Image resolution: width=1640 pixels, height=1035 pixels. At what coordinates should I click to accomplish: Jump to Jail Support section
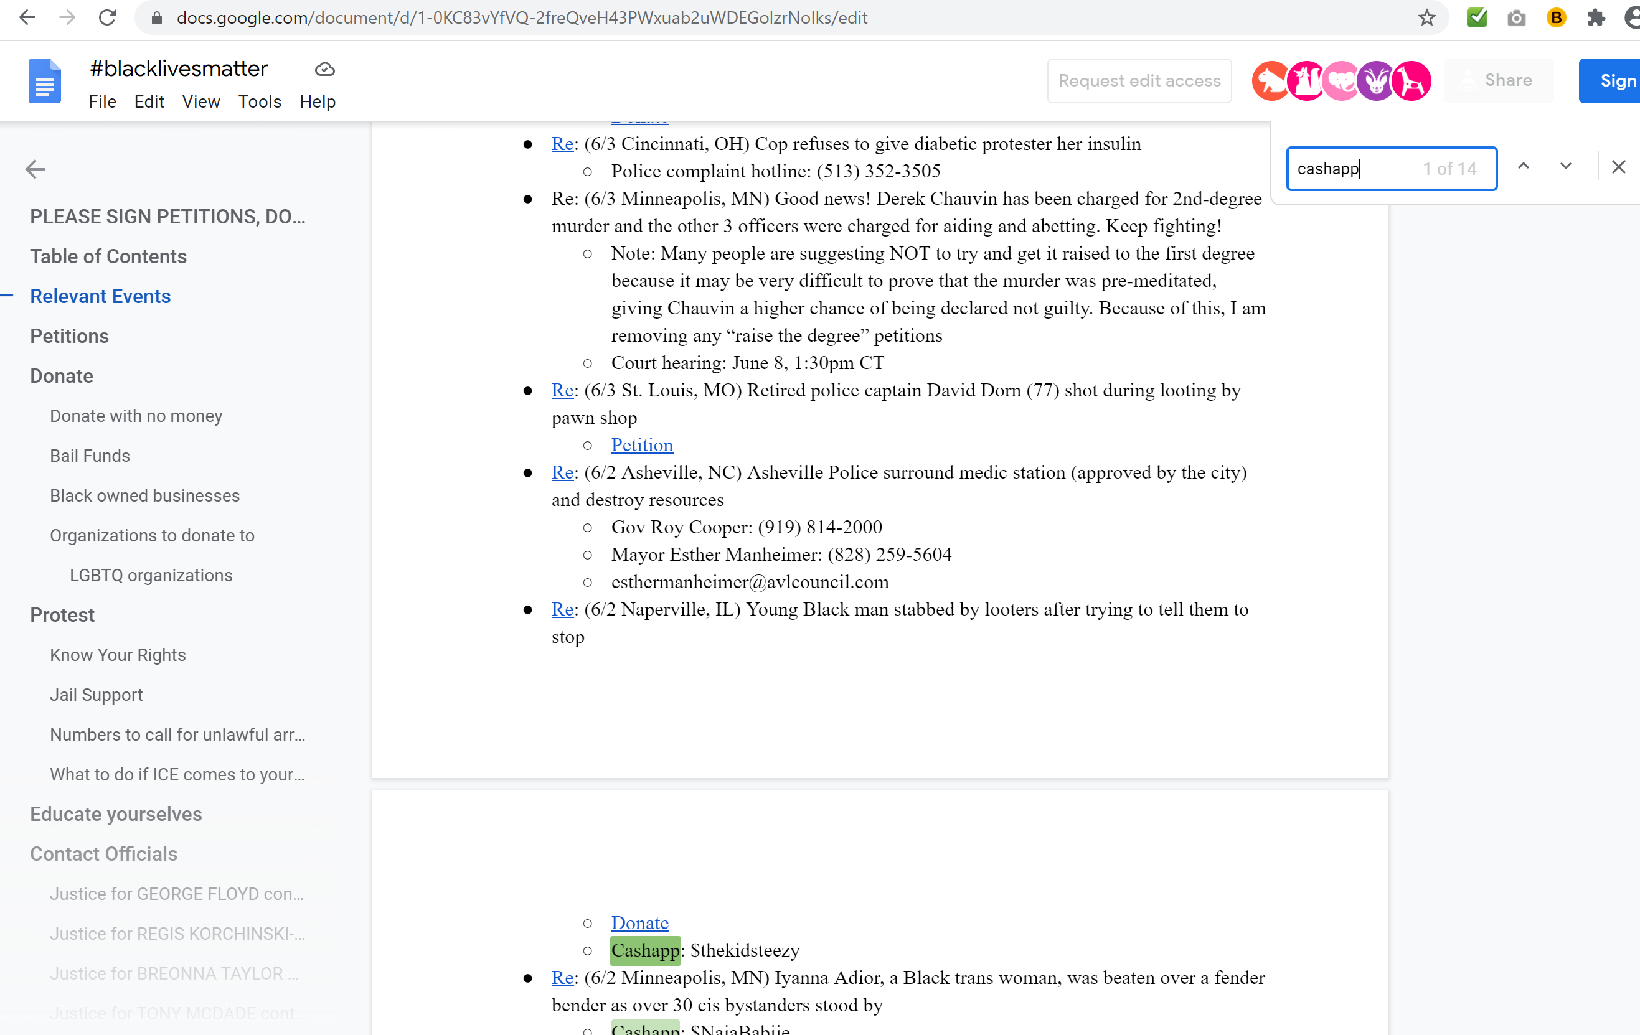96,695
